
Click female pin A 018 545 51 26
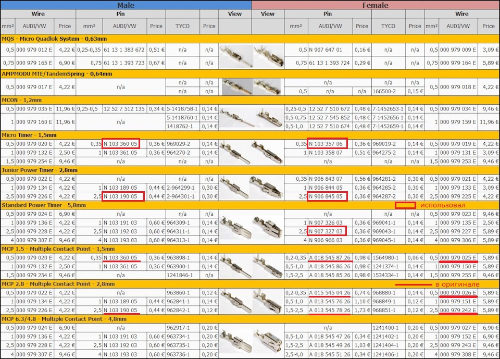pos(329,354)
